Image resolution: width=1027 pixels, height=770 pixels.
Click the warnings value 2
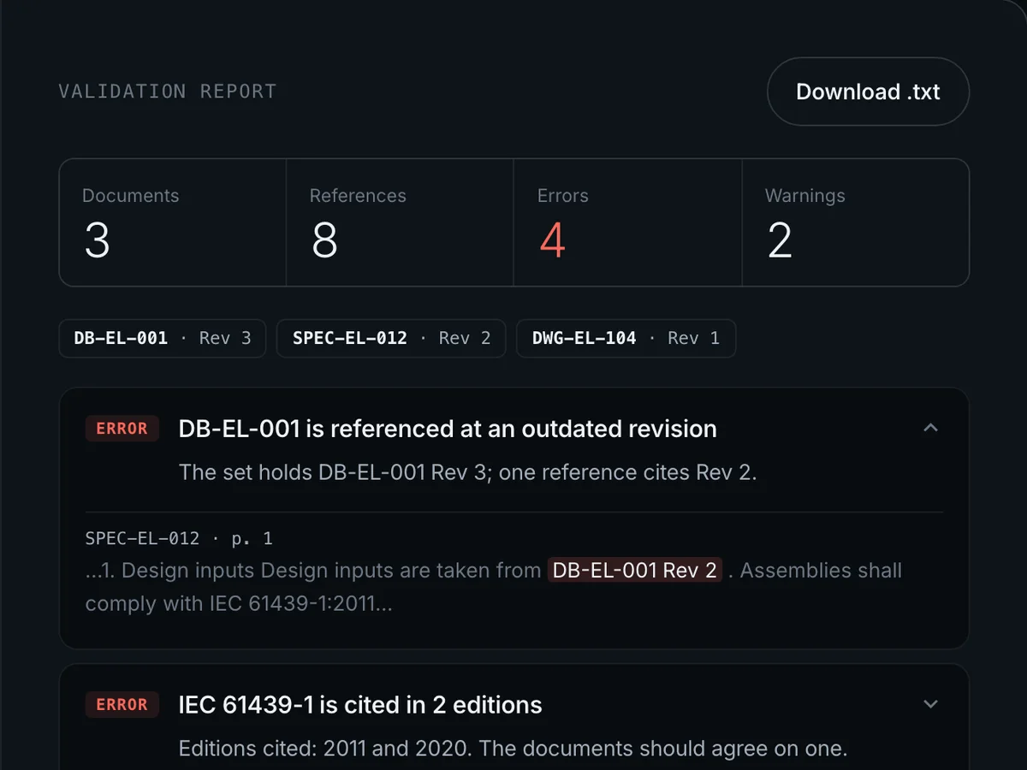(x=780, y=240)
